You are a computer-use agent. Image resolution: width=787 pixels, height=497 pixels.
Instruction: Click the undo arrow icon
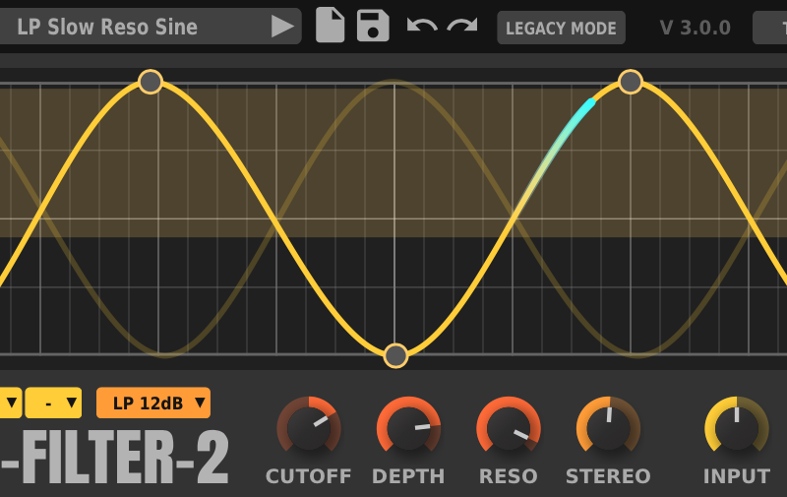[422, 26]
